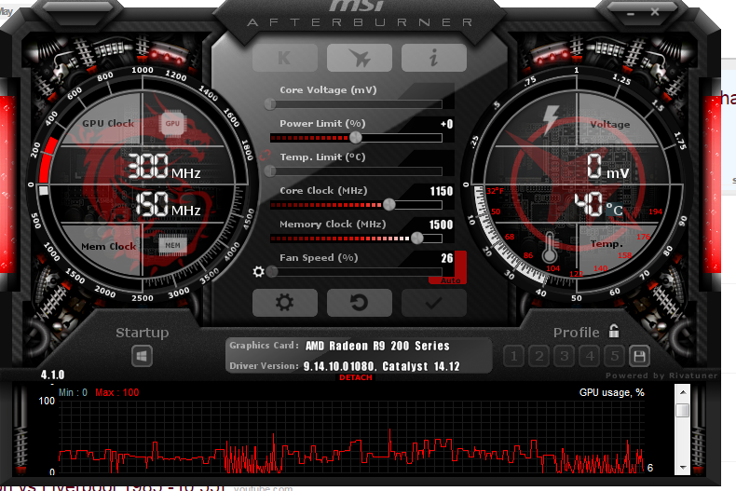Select profile slot 1
The height and width of the screenshot is (491, 736).
pyautogui.click(x=513, y=356)
